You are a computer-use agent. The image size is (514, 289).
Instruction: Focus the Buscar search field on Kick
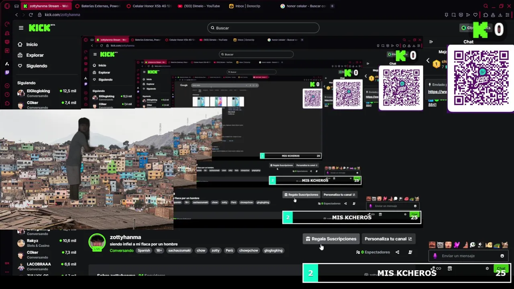click(263, 28)
